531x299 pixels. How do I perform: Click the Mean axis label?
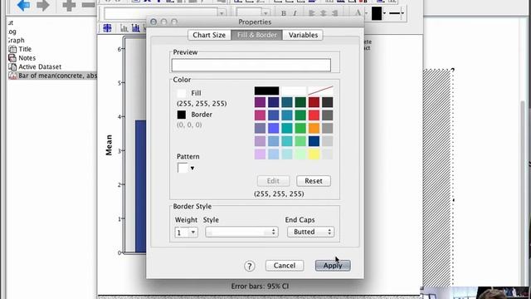pyautogui.click(x=109, y=145)
